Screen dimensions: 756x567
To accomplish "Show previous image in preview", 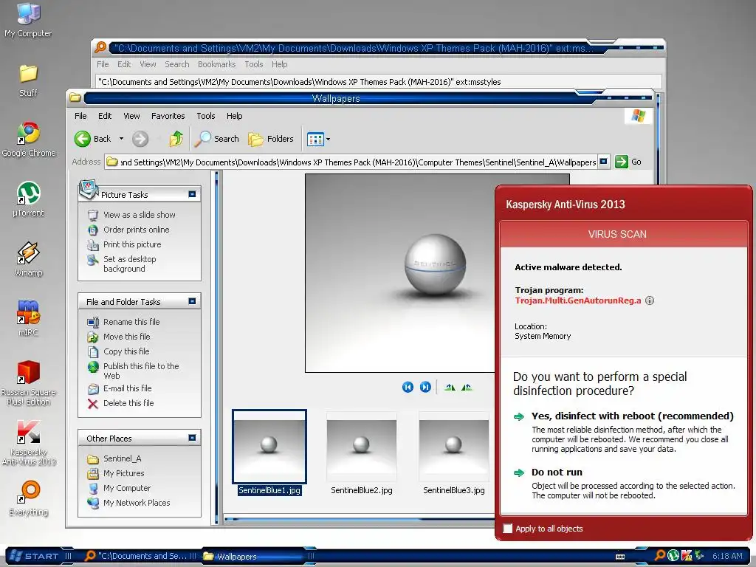I will 408,387.
